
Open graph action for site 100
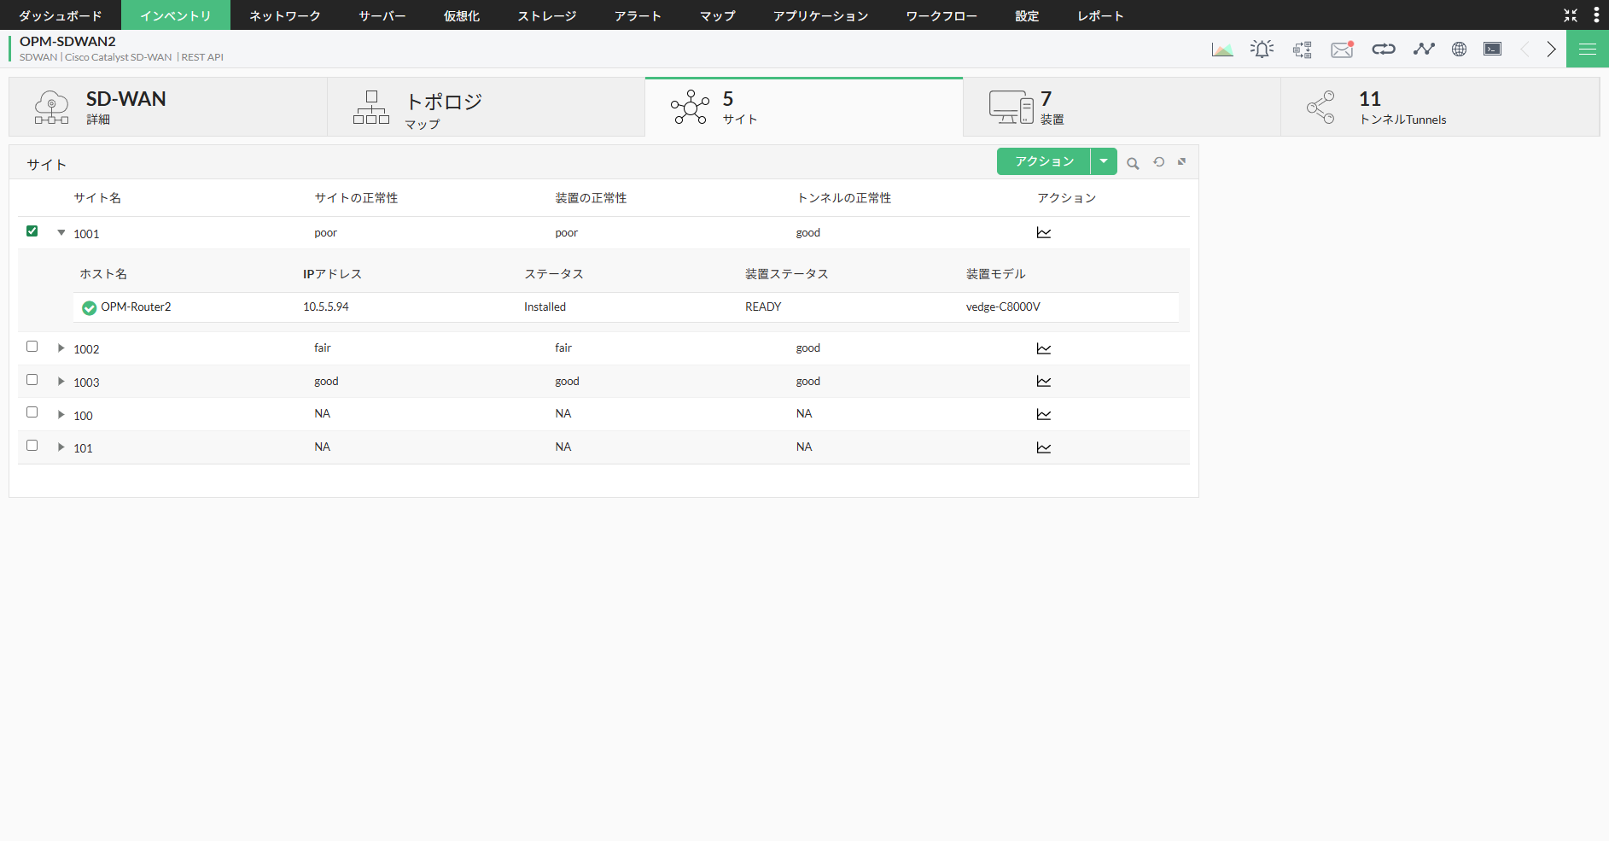[x=1044, y=414]
